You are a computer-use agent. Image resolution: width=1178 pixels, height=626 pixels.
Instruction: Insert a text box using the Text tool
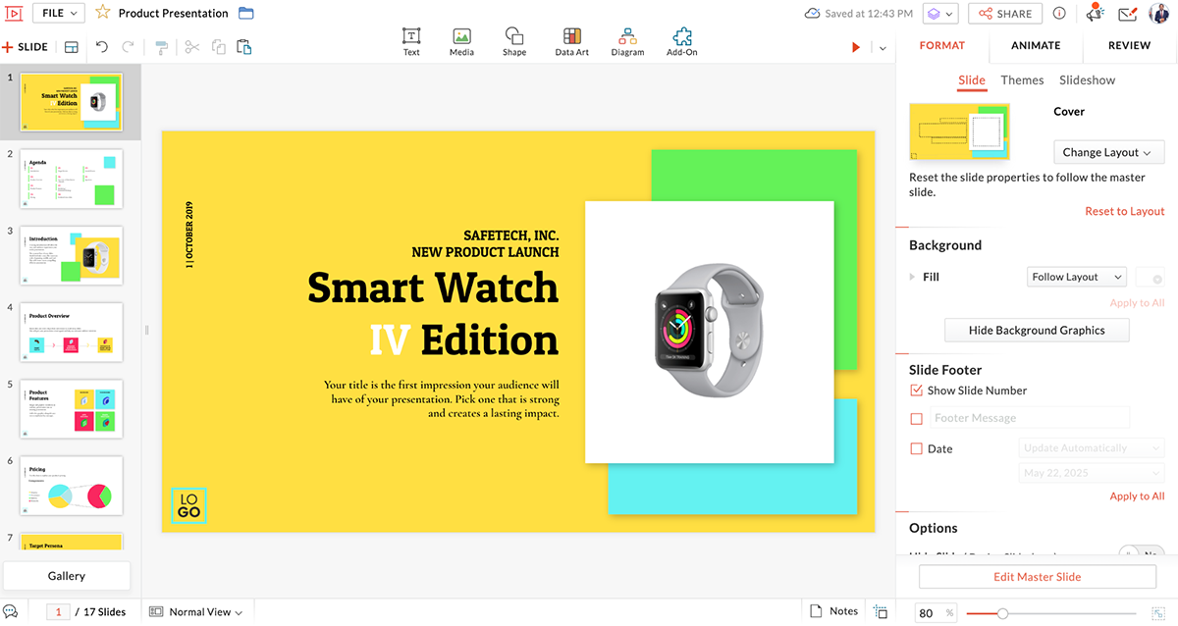[x=411, y=40]
